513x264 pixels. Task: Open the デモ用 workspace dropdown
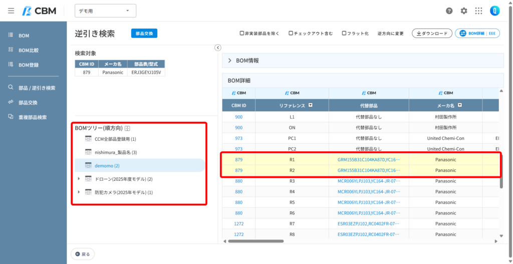[105, 11]
